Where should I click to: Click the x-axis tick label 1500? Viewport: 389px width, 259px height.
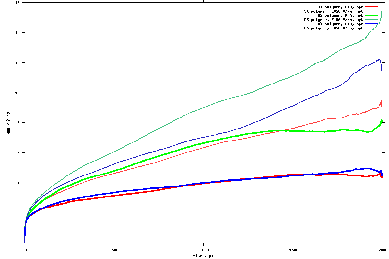(293, 250)
